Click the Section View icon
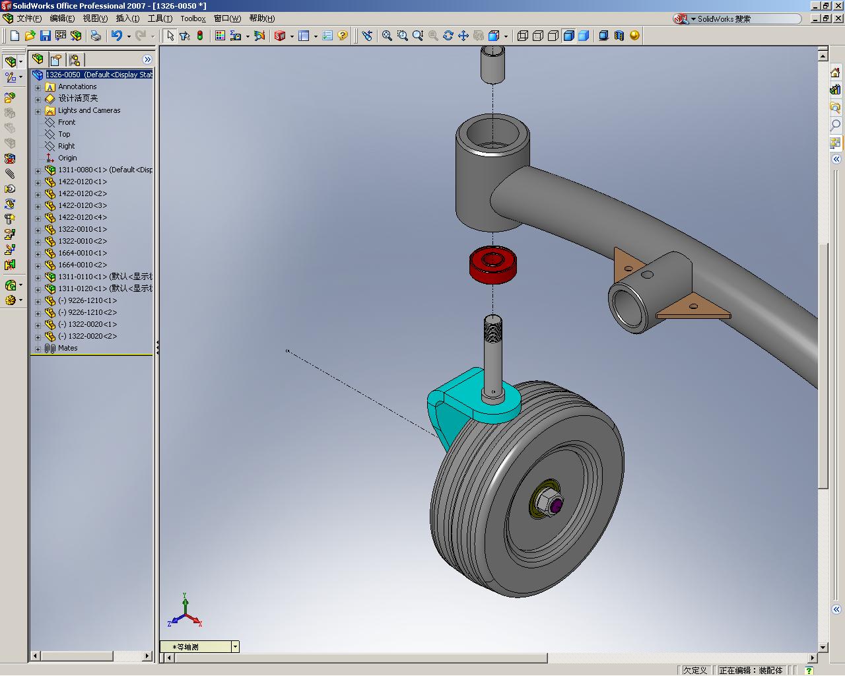Viewport: 845px width, 676px height. pos(619,36)
